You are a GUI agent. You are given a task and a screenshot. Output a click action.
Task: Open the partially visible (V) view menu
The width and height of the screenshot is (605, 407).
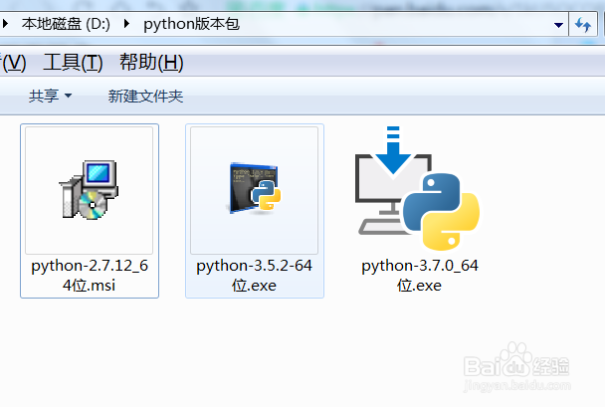13,62
